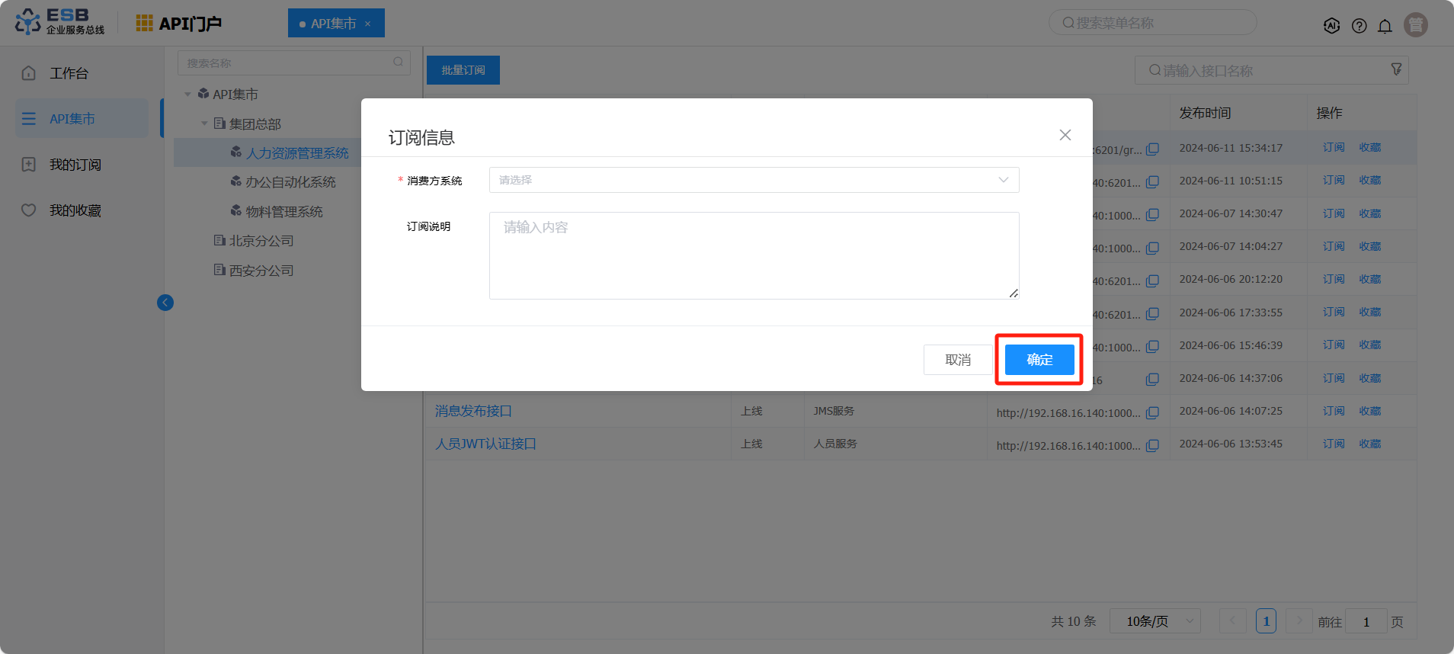Collapse the 集团总部 tree node

204,123
